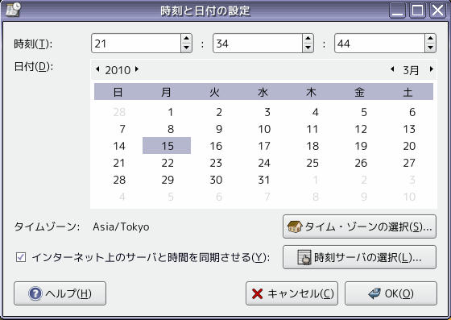Viewport: 451px width, 320px height.
Task: Click the hour field showing 21
Action: [x=136, y=44]
